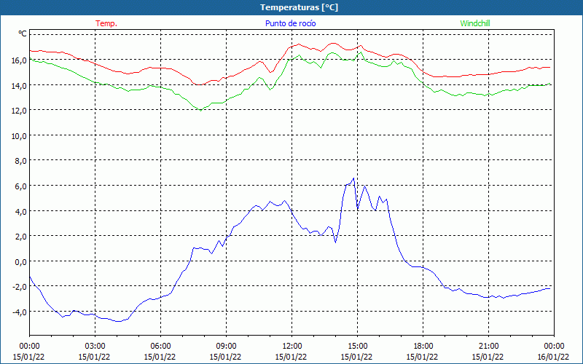Click the 2,0 y-axis value
The width and height of the screenshot is (583, 364).
(20, 236)
